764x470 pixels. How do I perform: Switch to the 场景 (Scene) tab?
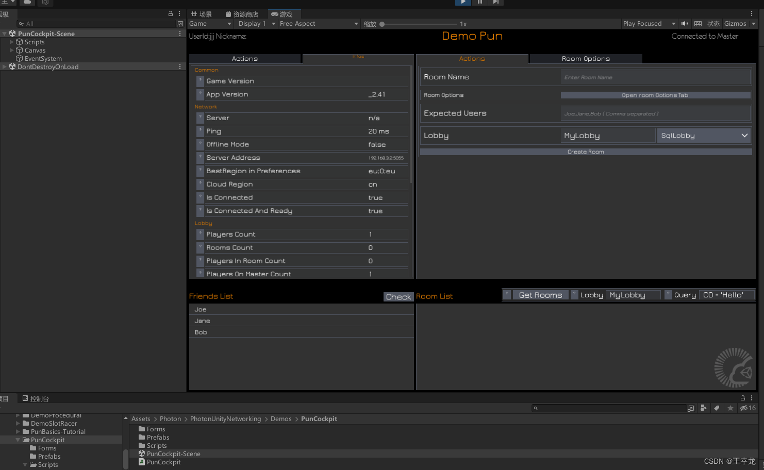click(x=202, y=14)
